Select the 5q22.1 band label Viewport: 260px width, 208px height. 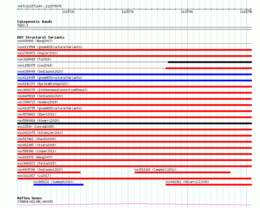23,25
